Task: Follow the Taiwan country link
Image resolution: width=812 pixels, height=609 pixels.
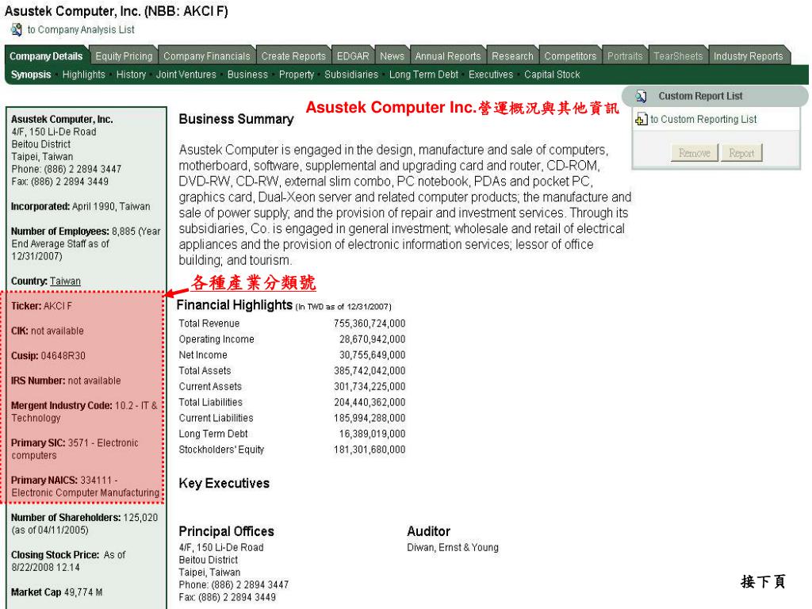Action: point(65,282)
